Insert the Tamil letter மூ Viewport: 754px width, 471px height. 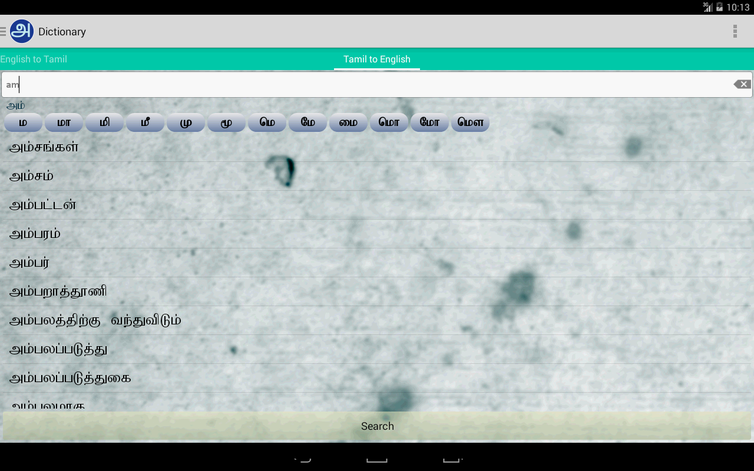pyautogui.click(x=226, y=122)
